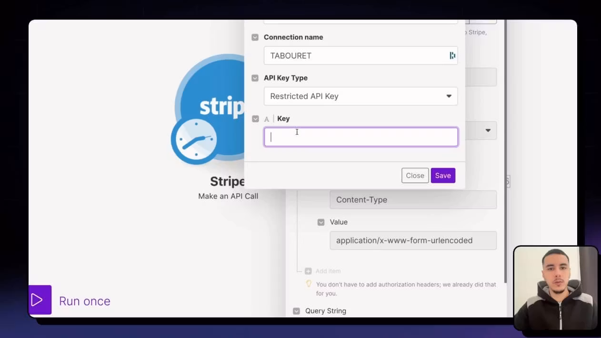The image size is (601, 338).
Task: Click the password manager icon in Connection name
Action: tap(452, 56)
